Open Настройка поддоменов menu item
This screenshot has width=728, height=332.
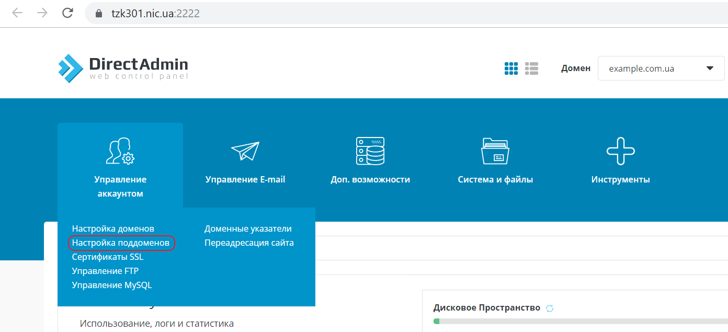121,243
